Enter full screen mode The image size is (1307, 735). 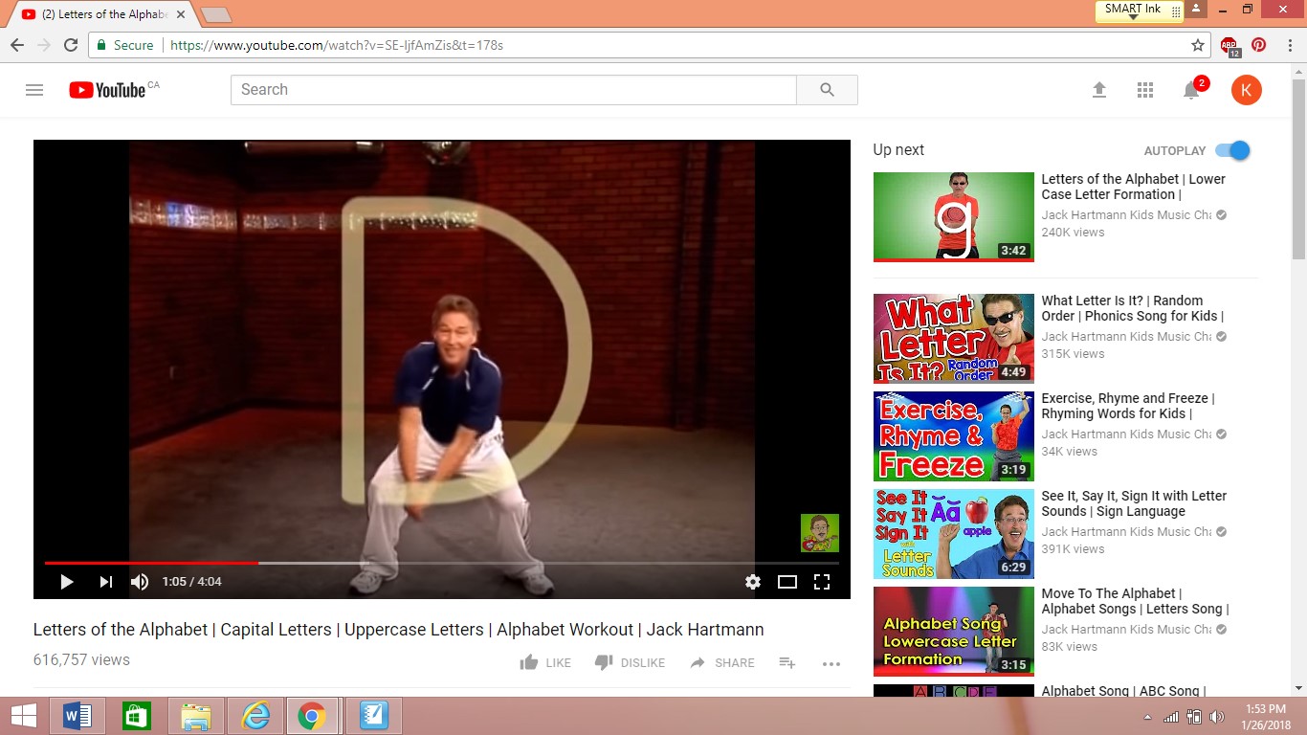point(822,582)
